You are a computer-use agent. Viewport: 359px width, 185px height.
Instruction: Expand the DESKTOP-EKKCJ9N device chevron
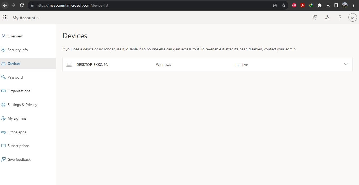tap(346, 64)
